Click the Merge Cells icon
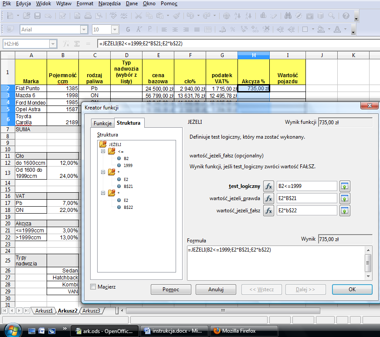Viewport: 380px width, 337px height. pyautogui.click(x=208, y=30)
